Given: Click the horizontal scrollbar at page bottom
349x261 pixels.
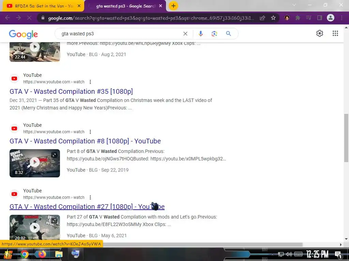Looking at the screenshot, I should click(x=203, y=244).
